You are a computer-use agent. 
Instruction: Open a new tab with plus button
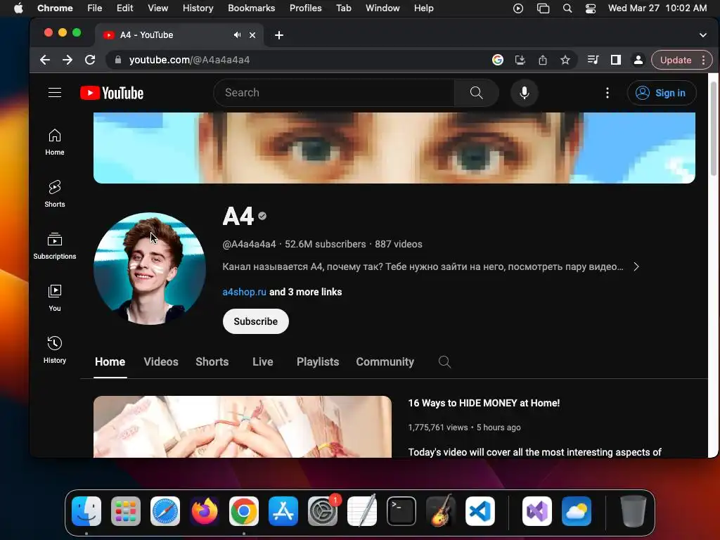tap(278, 35)
